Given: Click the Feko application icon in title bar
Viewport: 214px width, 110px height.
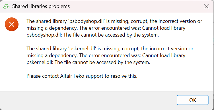Looking at the screenshot, I should (6, 6).
